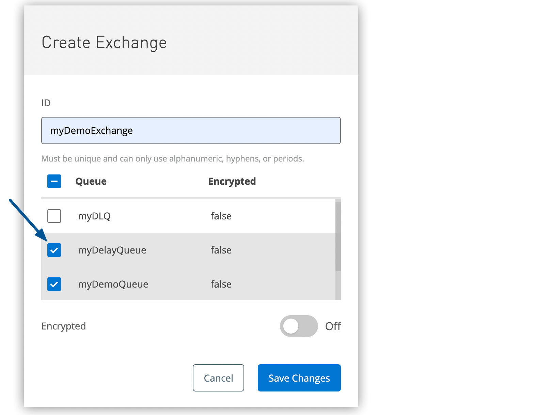Select the myDLQ queue name
551x415 pixels.
click(x=94, y=216)
